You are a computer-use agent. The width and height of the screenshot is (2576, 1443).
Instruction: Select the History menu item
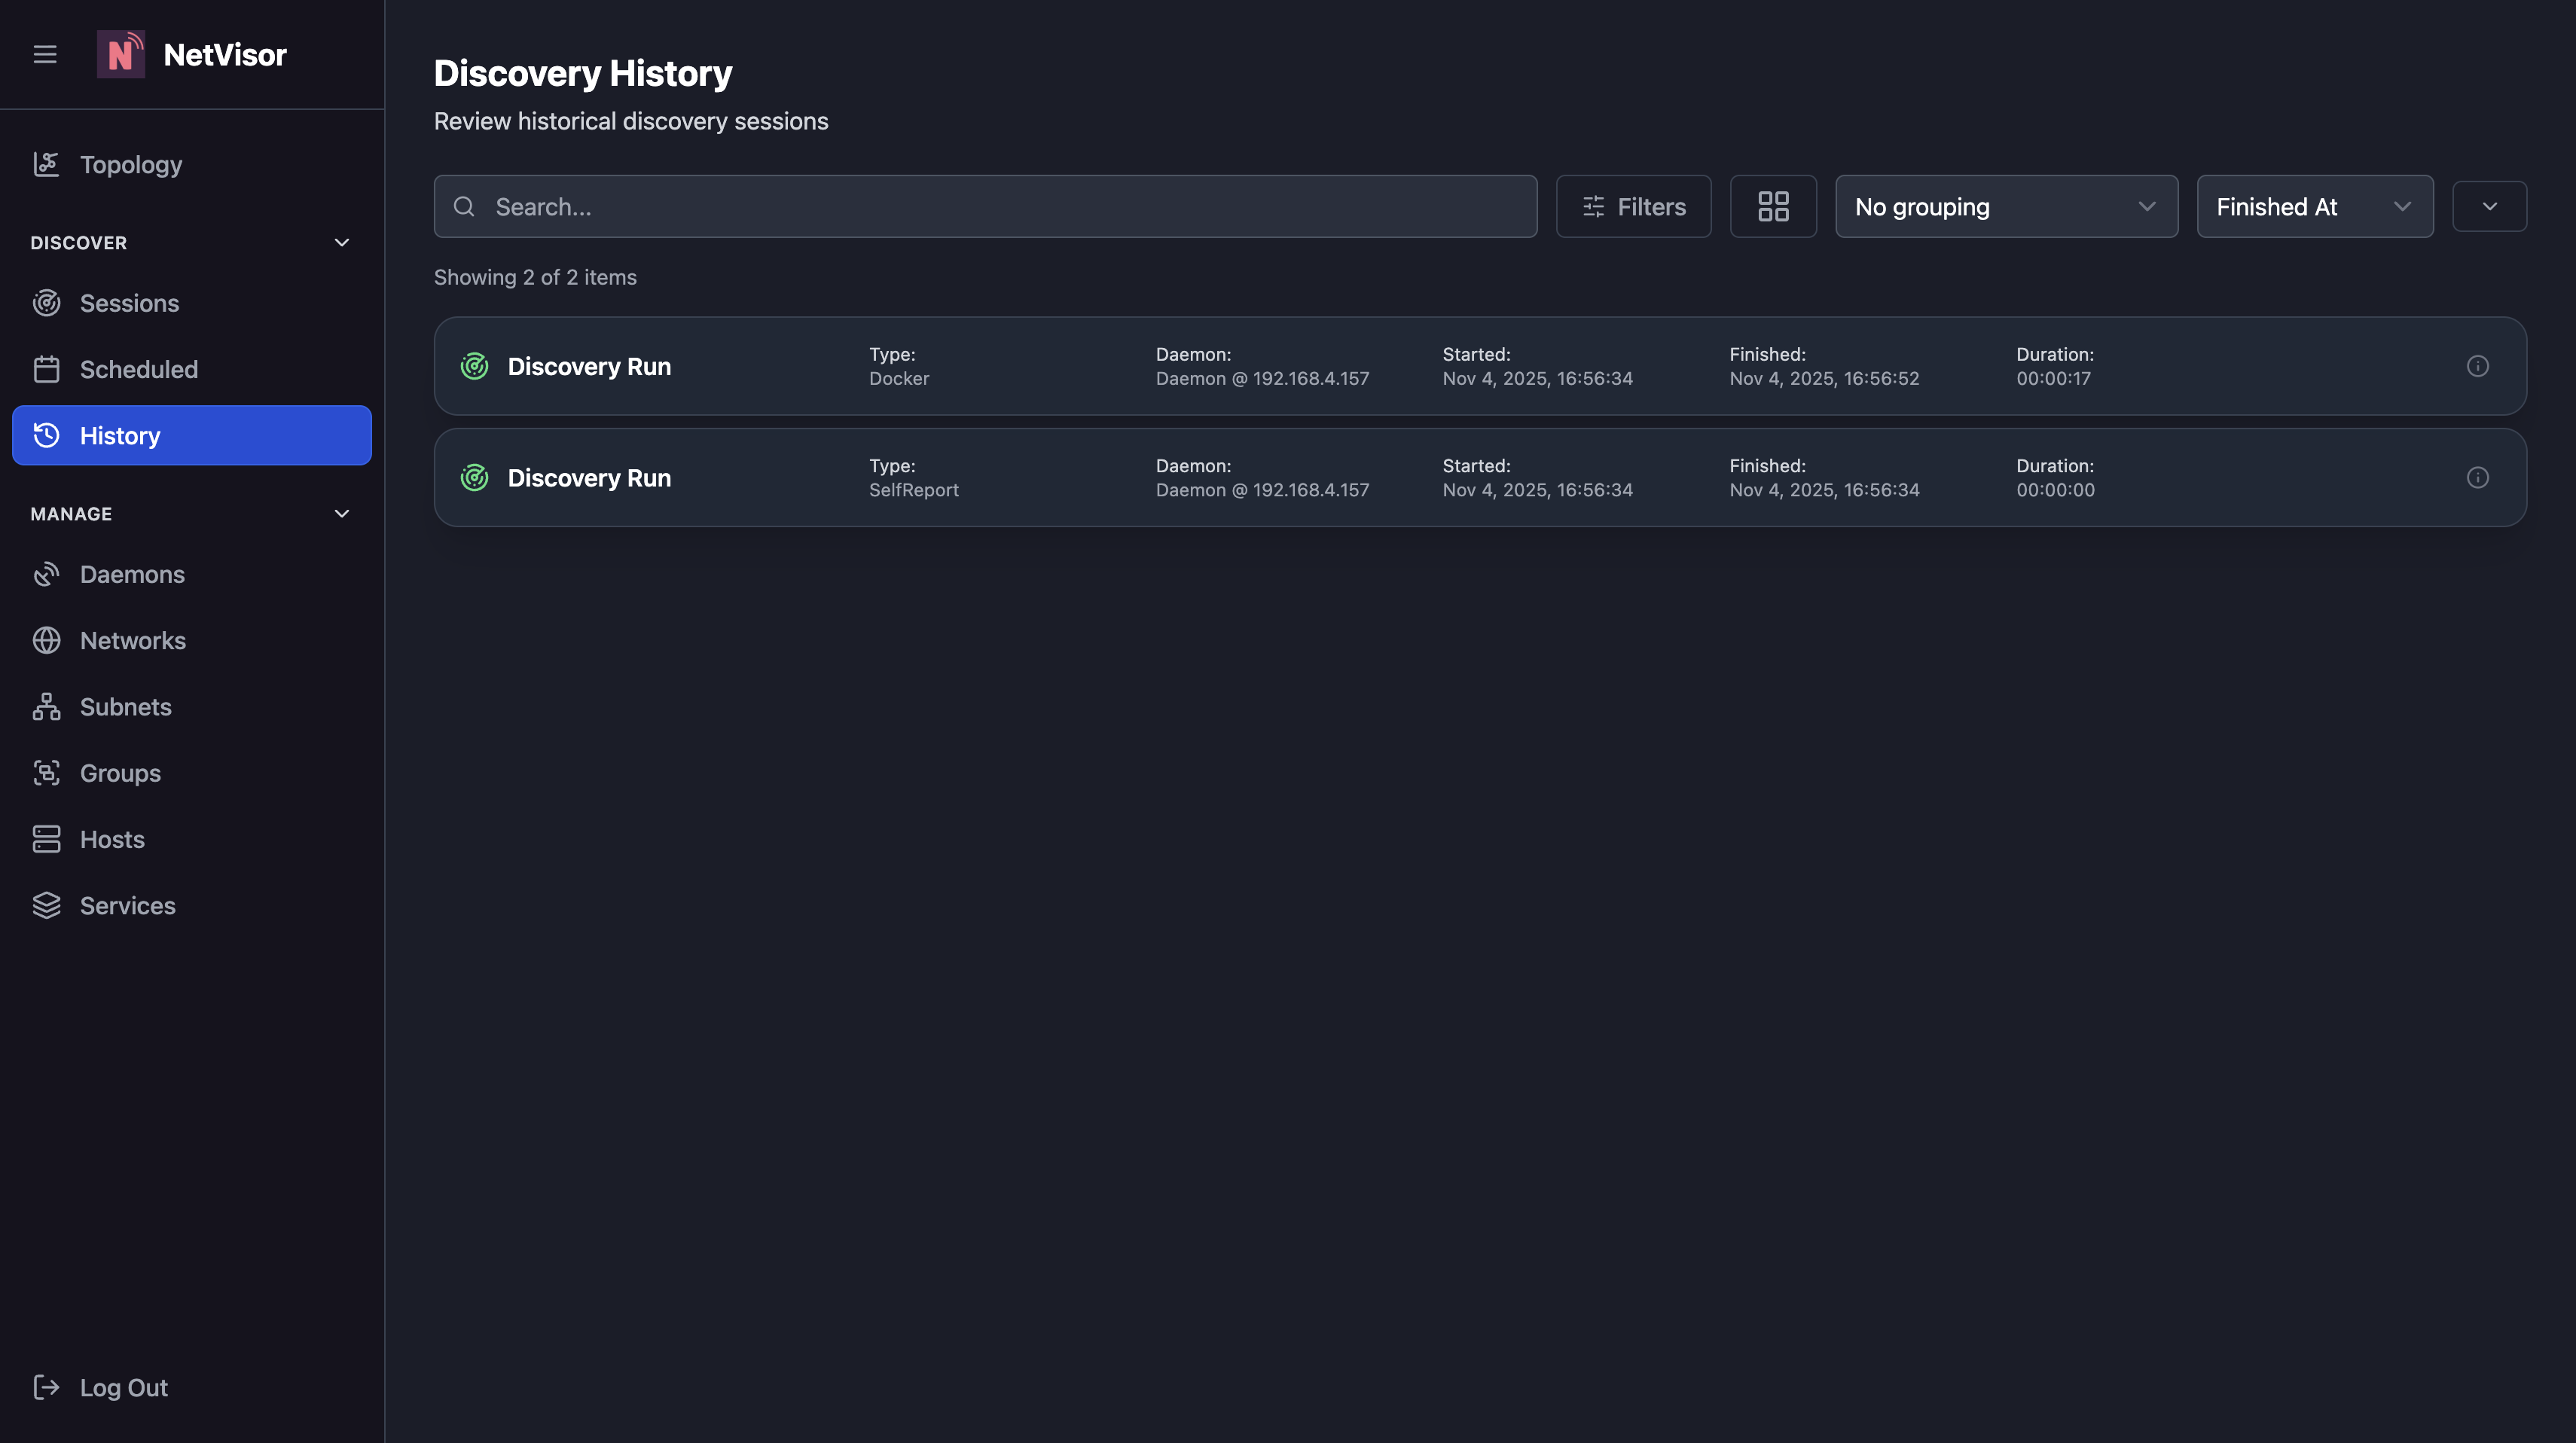(x=192, y=435)
